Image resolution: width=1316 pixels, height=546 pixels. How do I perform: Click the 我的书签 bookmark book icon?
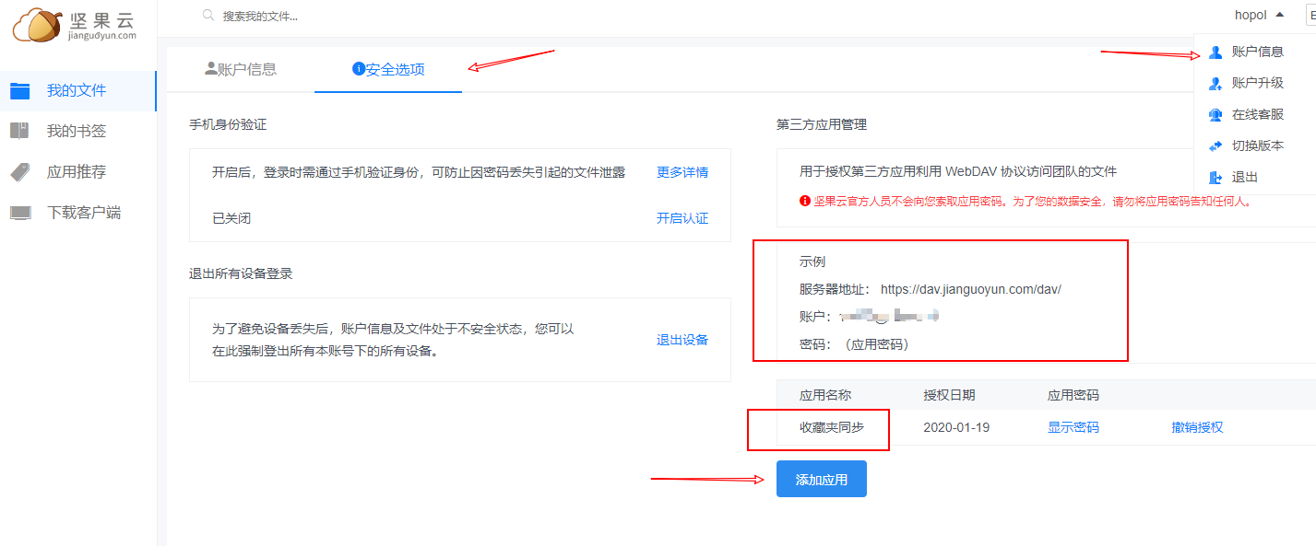point(20,131)
